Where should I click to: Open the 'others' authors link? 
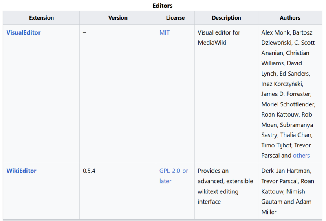click(301, 156)
